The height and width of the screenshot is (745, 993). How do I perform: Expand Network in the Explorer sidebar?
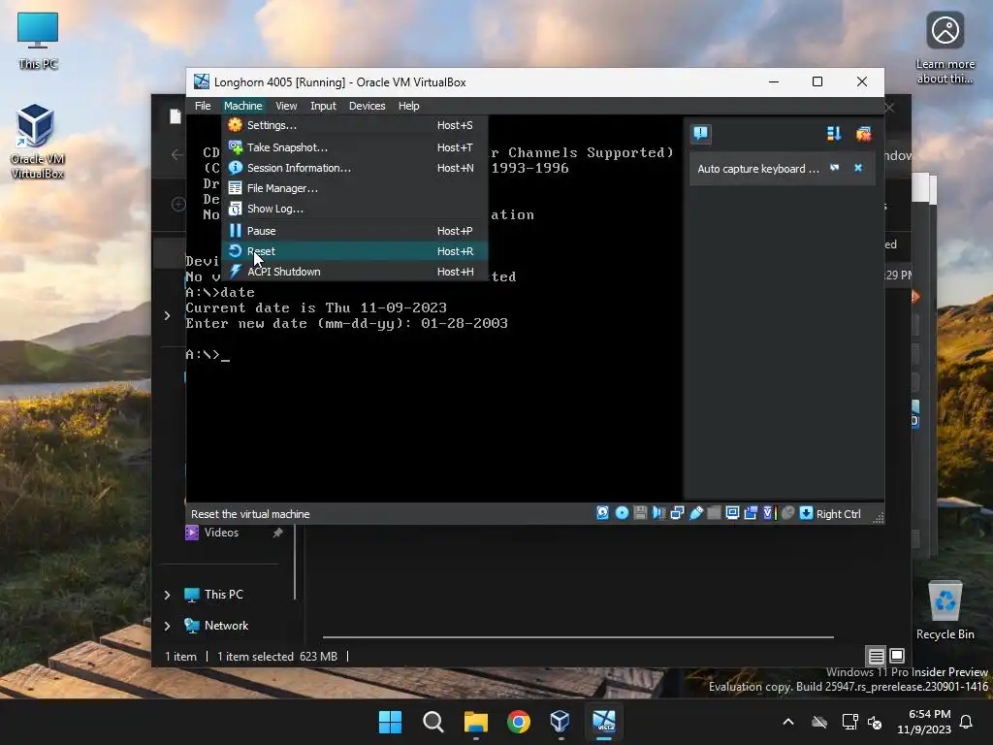click(167, 626)
